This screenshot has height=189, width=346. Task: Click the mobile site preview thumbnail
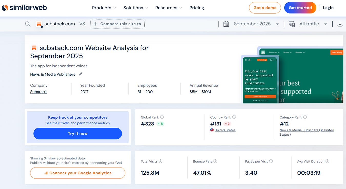pyautogui.click(x=260, y=80)
